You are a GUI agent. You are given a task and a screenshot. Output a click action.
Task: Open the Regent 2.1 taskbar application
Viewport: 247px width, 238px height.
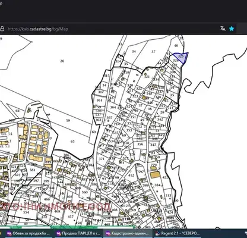click(x=178, y=233)
